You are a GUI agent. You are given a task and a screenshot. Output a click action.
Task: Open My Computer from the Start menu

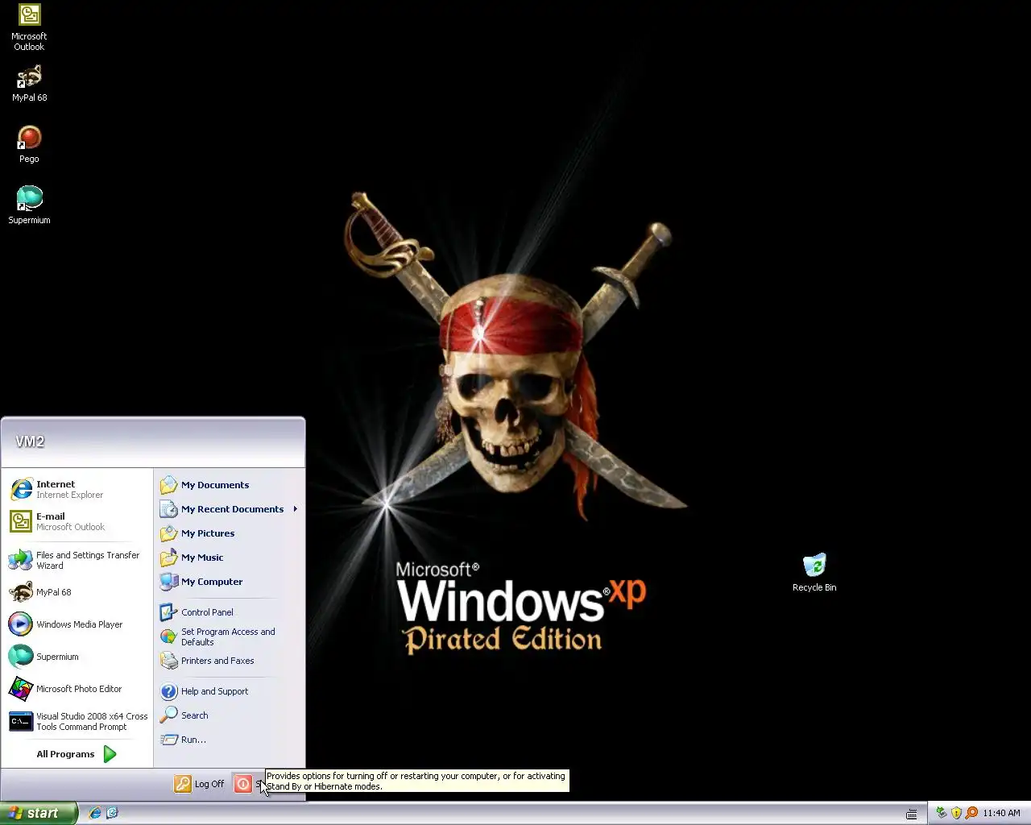tap(229, 582)
